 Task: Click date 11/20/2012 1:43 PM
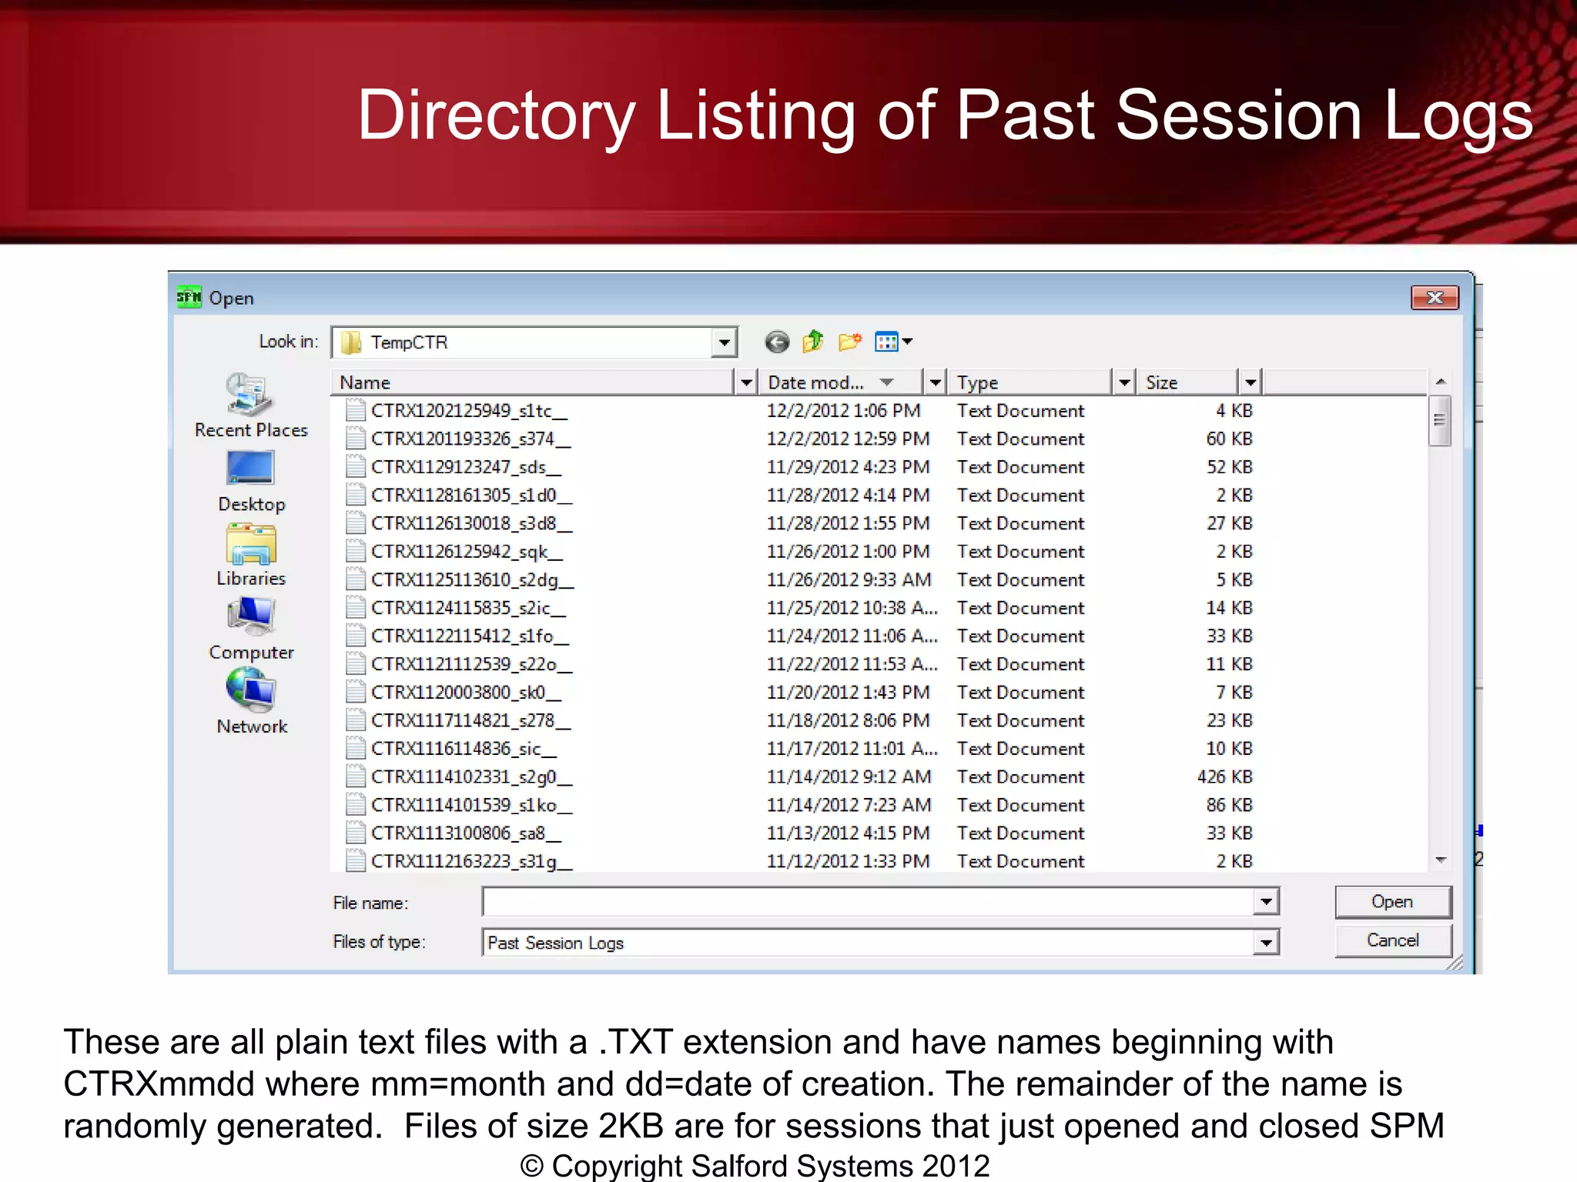pyautogui.click(x=848, y=692)
